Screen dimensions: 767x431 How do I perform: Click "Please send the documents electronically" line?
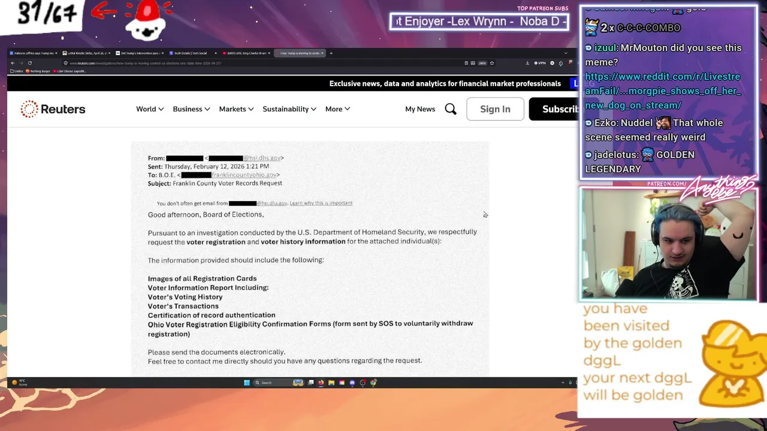coord(216,352)
